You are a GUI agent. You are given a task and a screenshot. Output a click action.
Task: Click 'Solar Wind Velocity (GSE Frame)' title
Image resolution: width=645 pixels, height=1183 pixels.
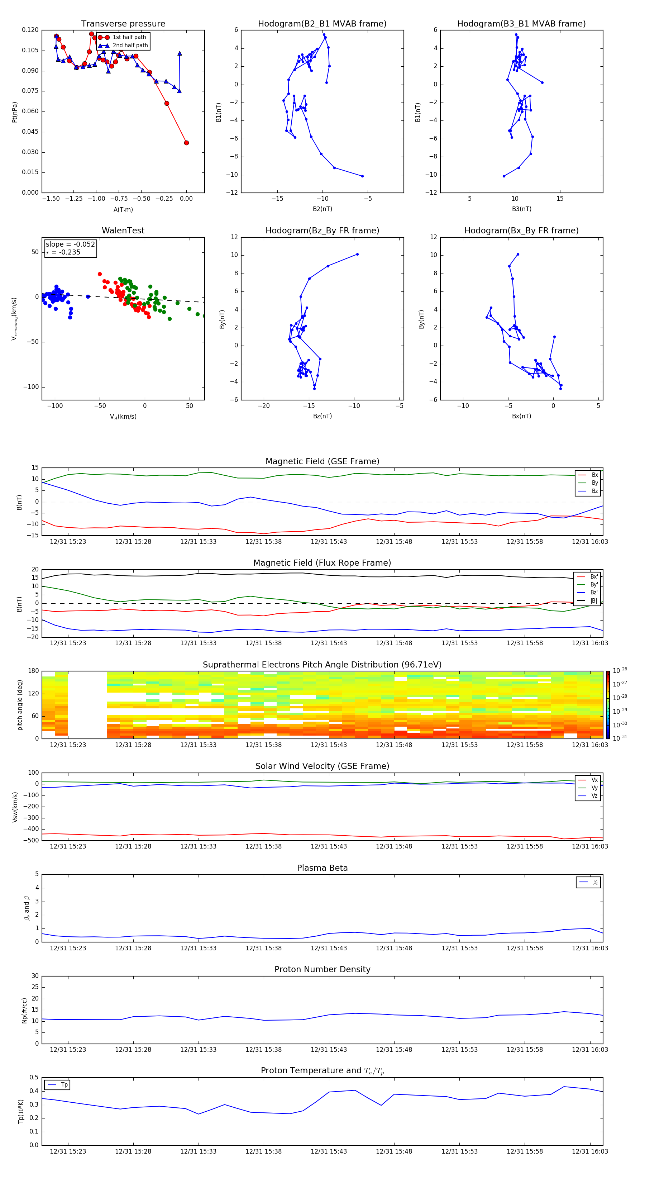point(322,766)
